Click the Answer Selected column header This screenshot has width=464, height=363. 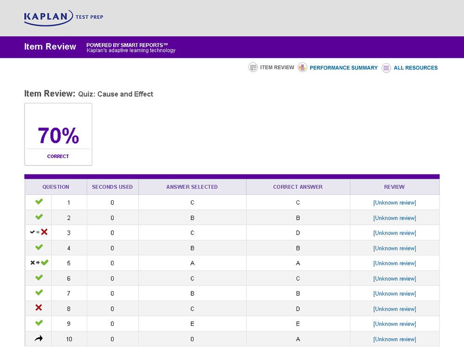(192, 187)
